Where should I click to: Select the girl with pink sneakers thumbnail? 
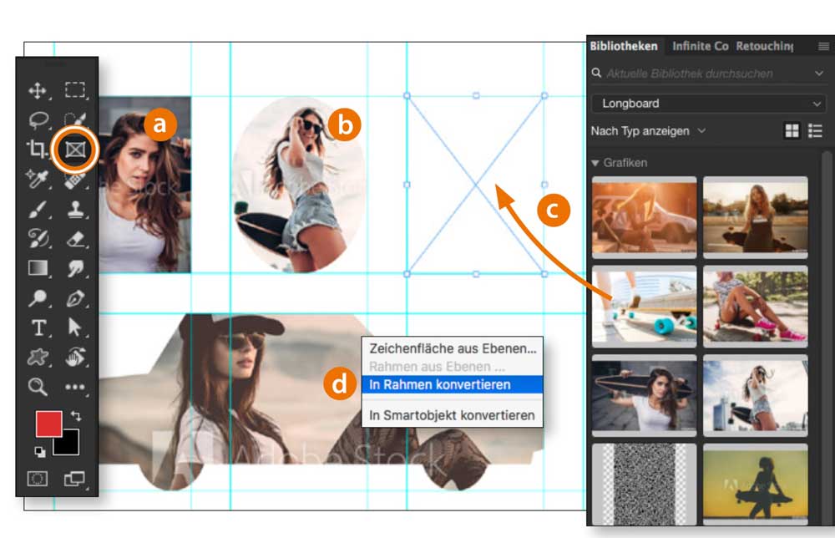click(x=756, y=307)
